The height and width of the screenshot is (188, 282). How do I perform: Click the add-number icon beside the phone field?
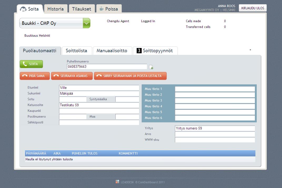click(x=151, y=67)
